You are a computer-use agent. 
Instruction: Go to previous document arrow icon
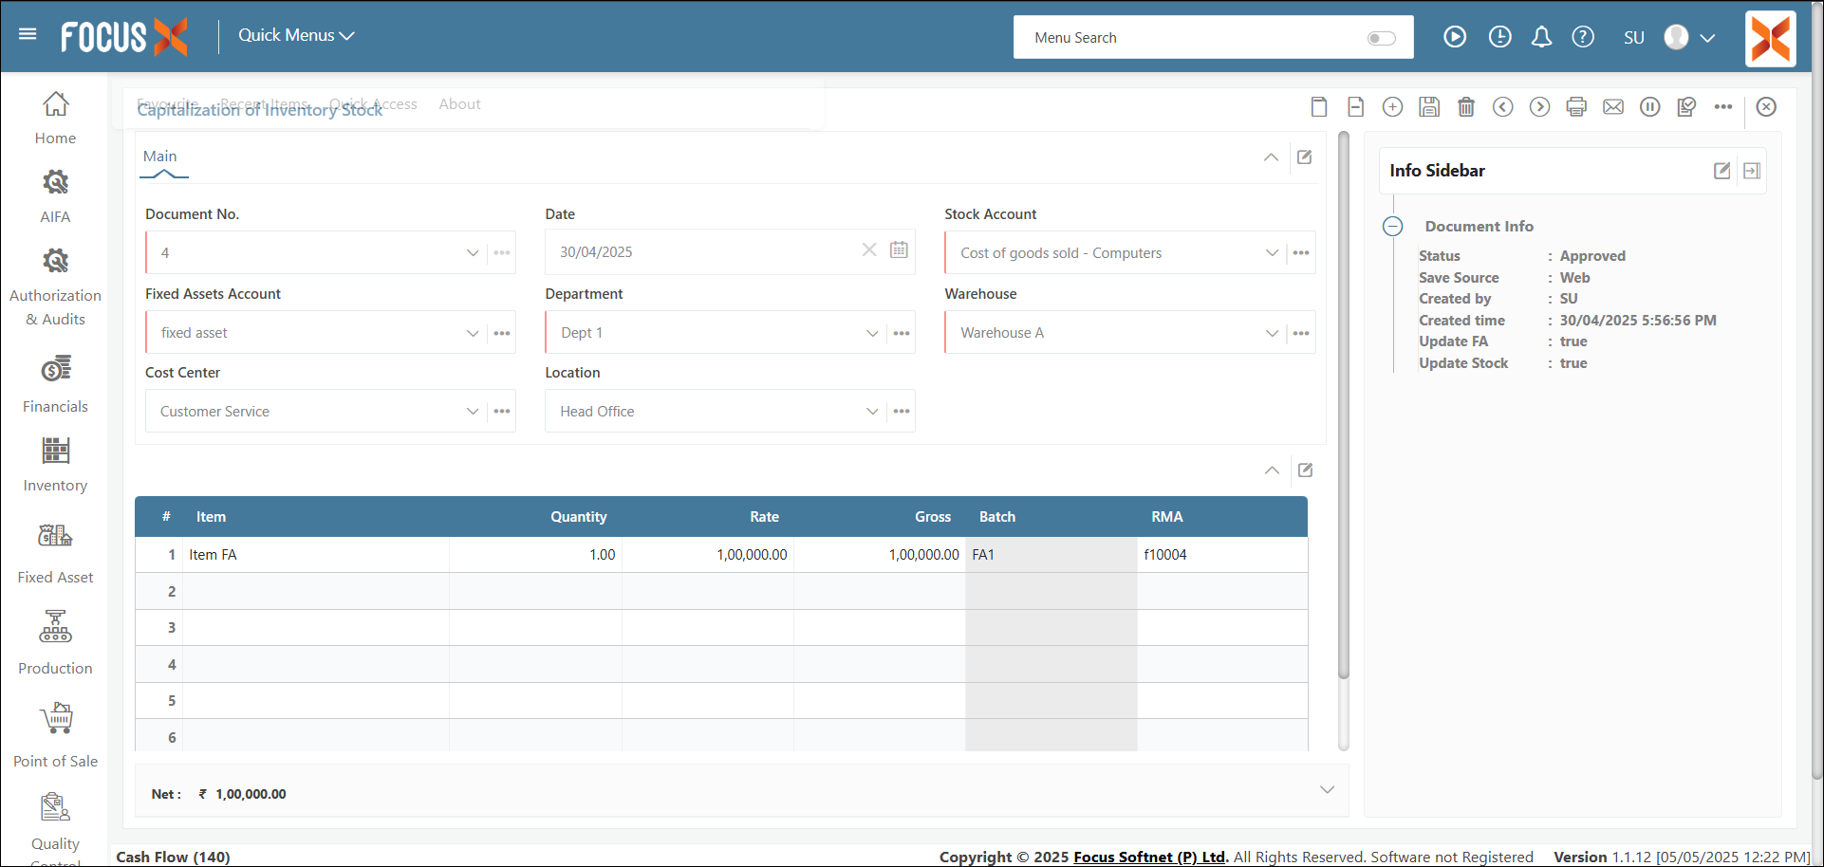(1503, 107)
